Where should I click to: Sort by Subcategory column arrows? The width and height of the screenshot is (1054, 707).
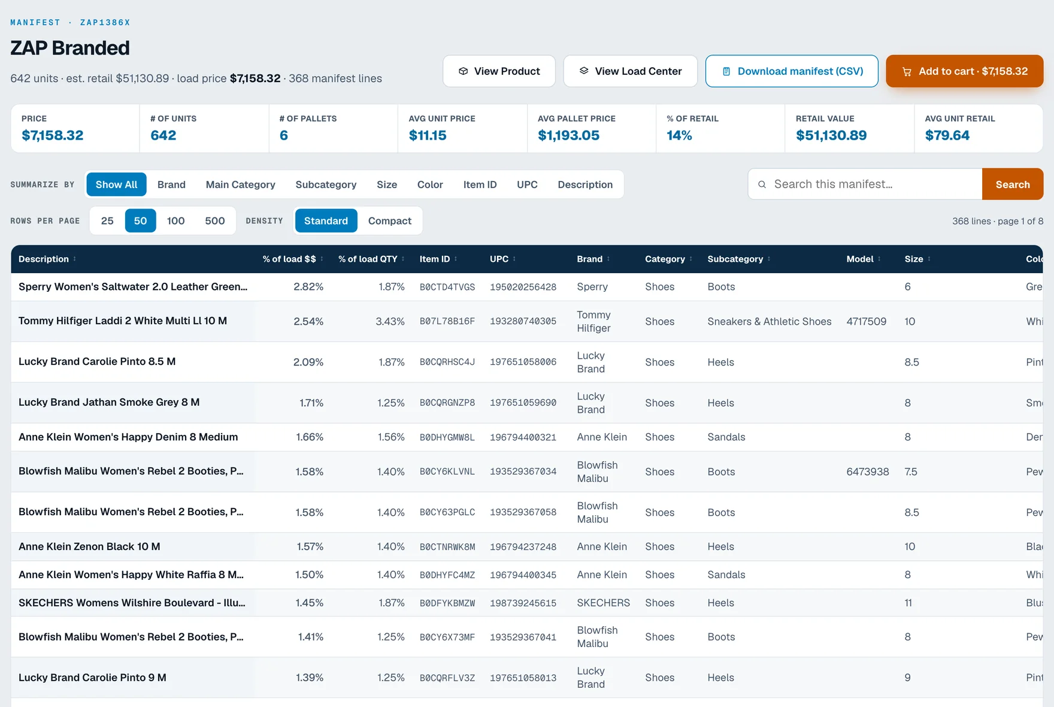pos(769,259)
